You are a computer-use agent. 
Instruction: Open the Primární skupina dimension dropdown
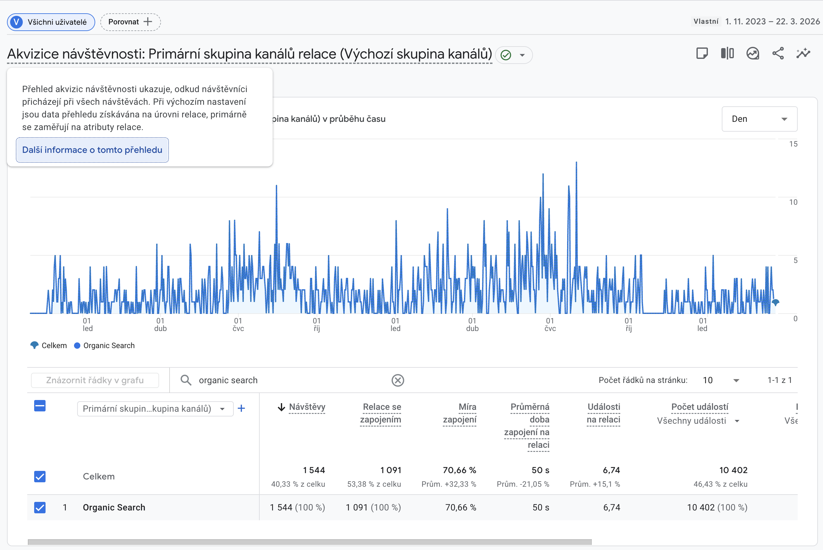tap(155, 409)
